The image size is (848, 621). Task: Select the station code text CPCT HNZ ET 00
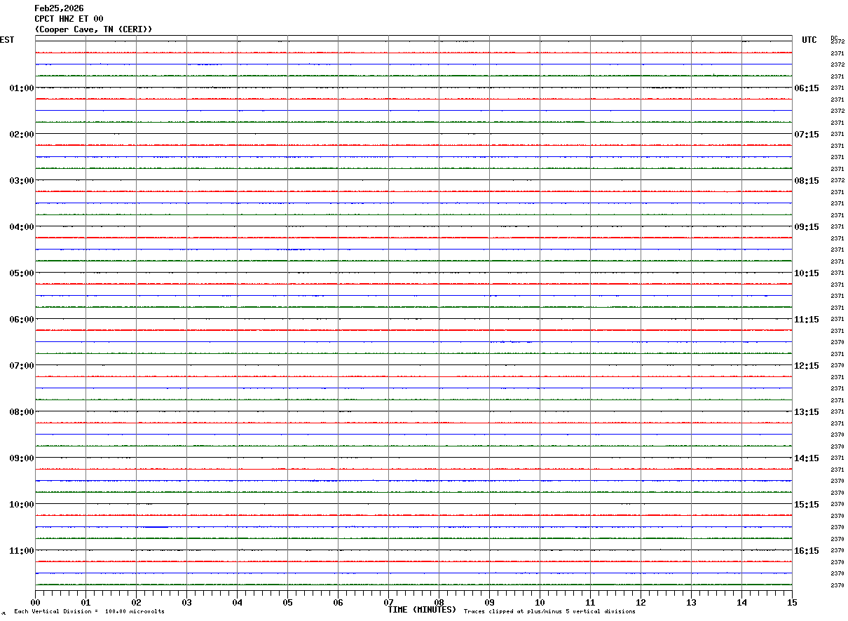pyautogui.click(x=69, y=19)
